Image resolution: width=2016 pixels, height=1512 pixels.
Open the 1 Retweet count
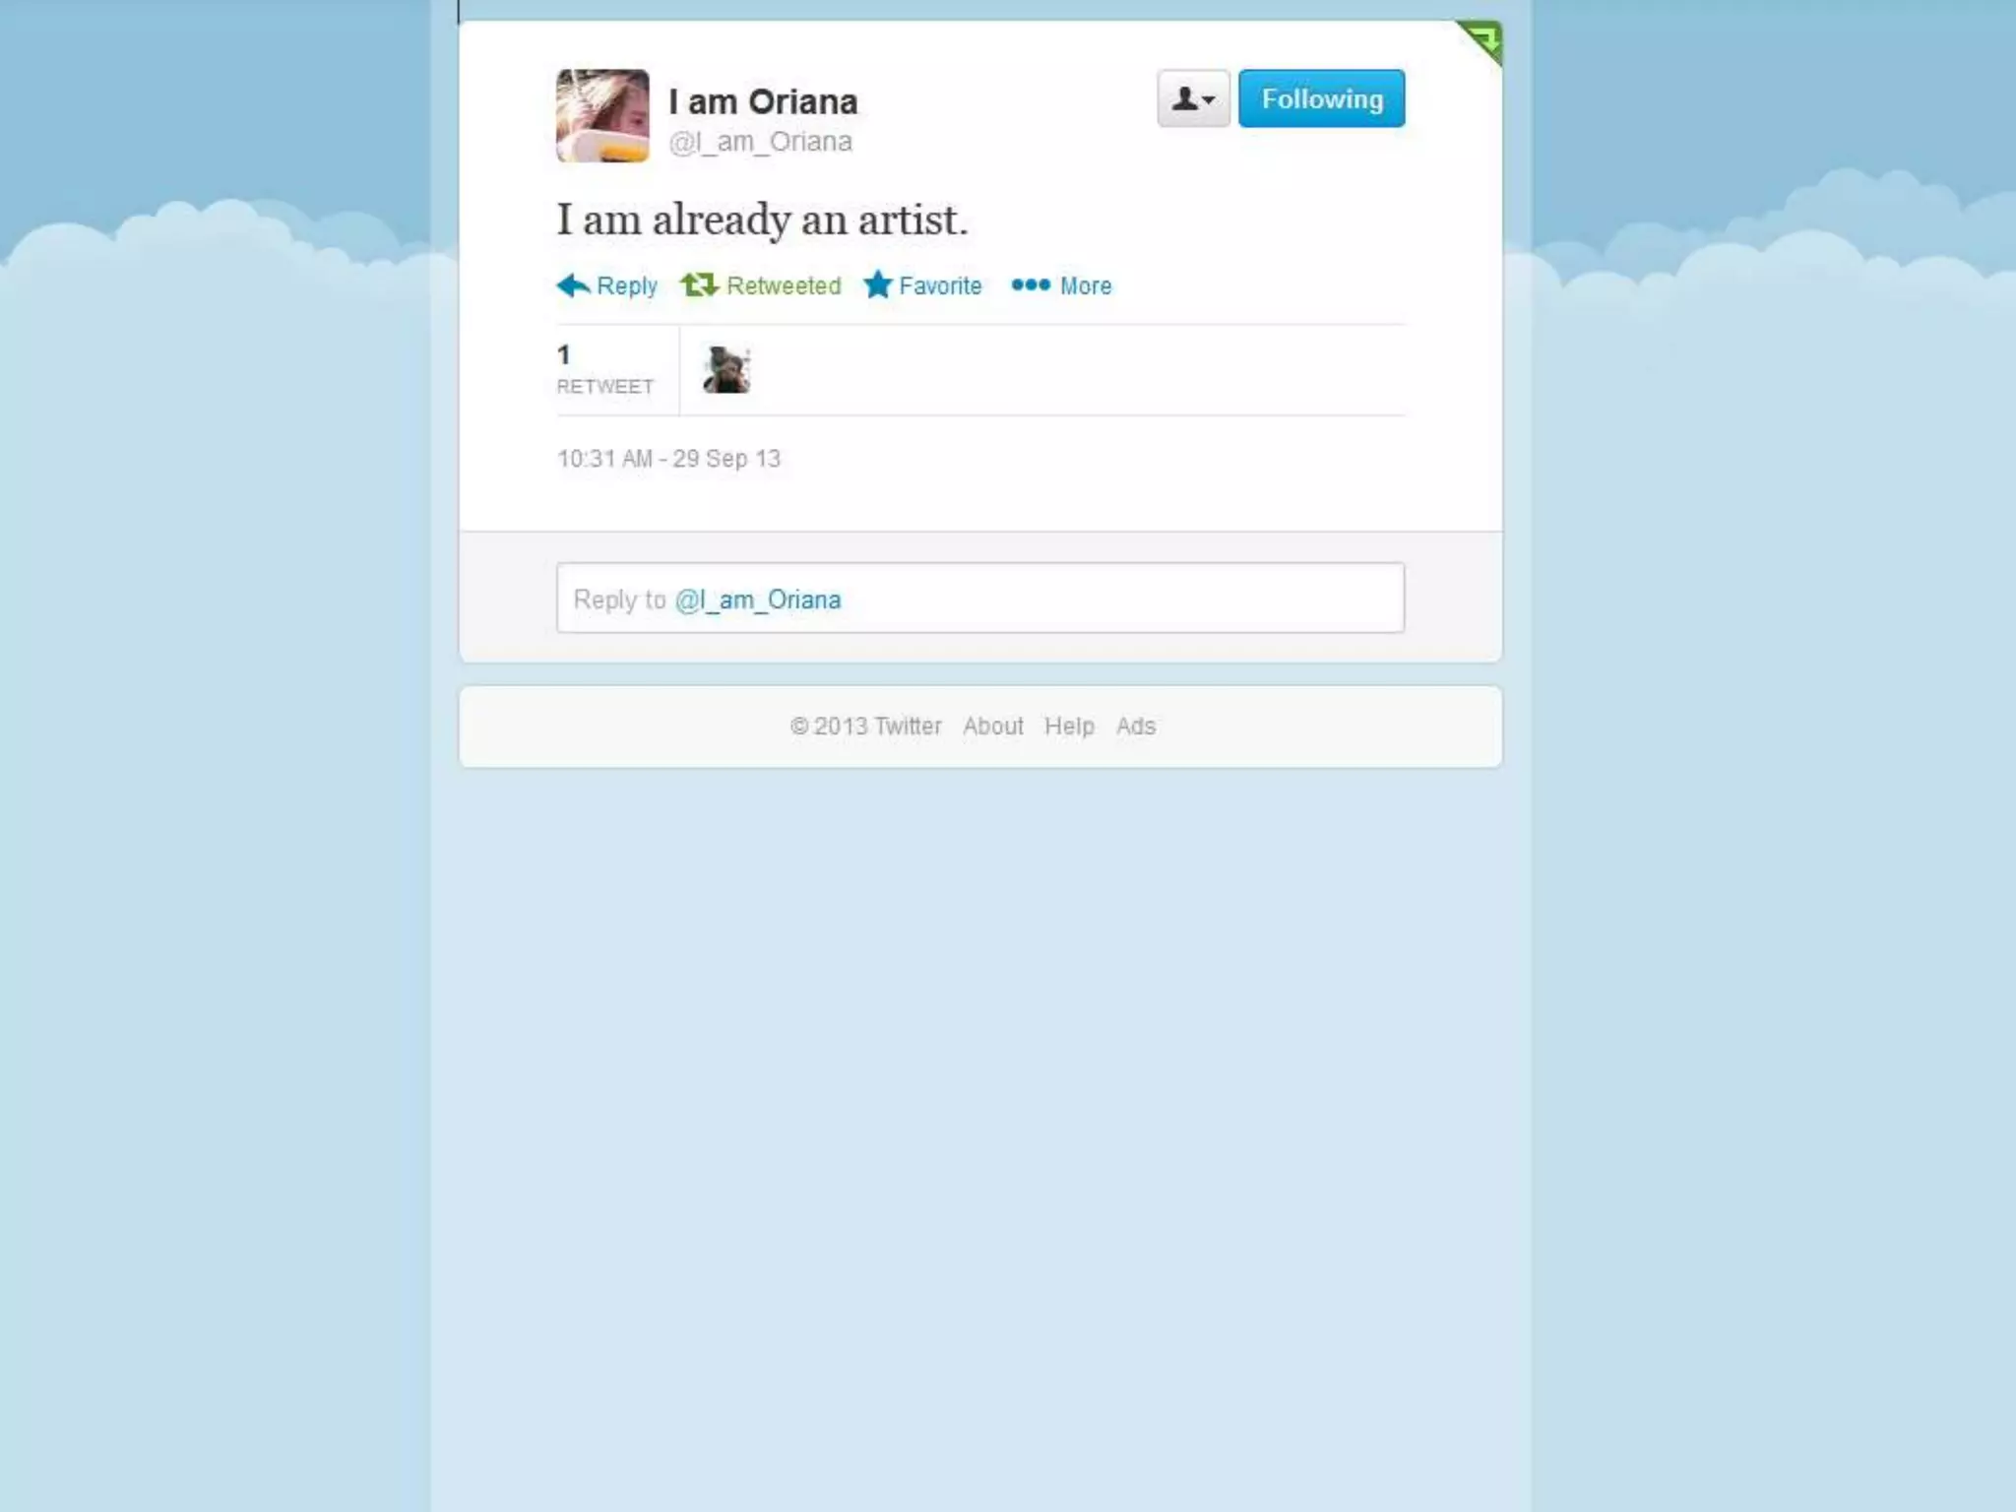click(604, 370)
